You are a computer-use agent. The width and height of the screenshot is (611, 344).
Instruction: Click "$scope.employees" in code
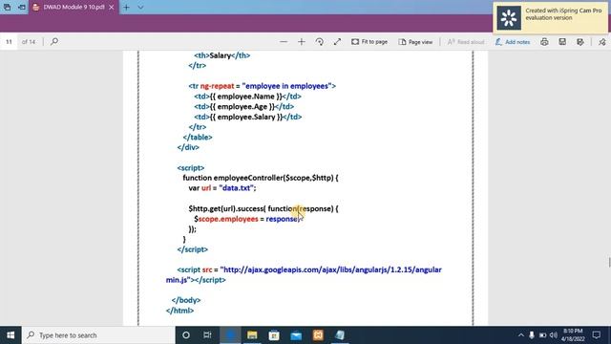tap(226, 219)
